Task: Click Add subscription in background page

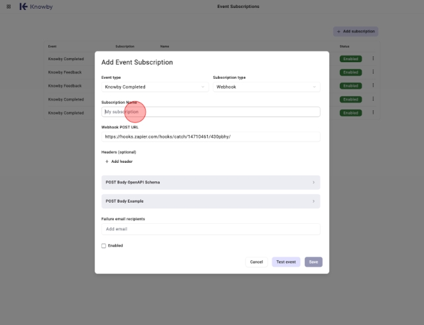Action: (x=356, y=31)
